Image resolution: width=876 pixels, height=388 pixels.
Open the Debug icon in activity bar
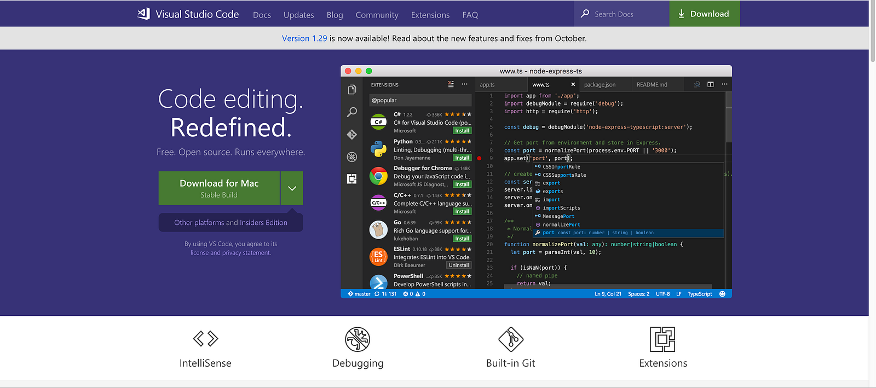352,157
